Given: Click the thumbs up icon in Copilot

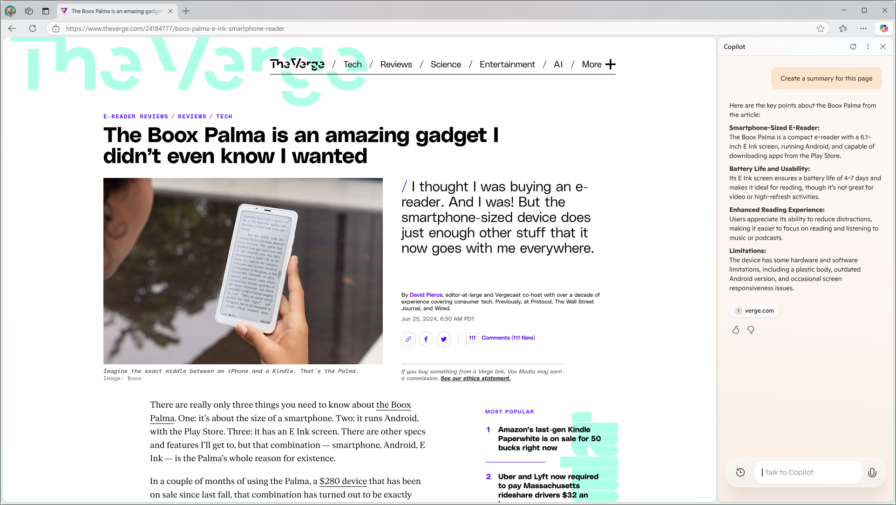Looking at the screenshot, I should [736, 329].
